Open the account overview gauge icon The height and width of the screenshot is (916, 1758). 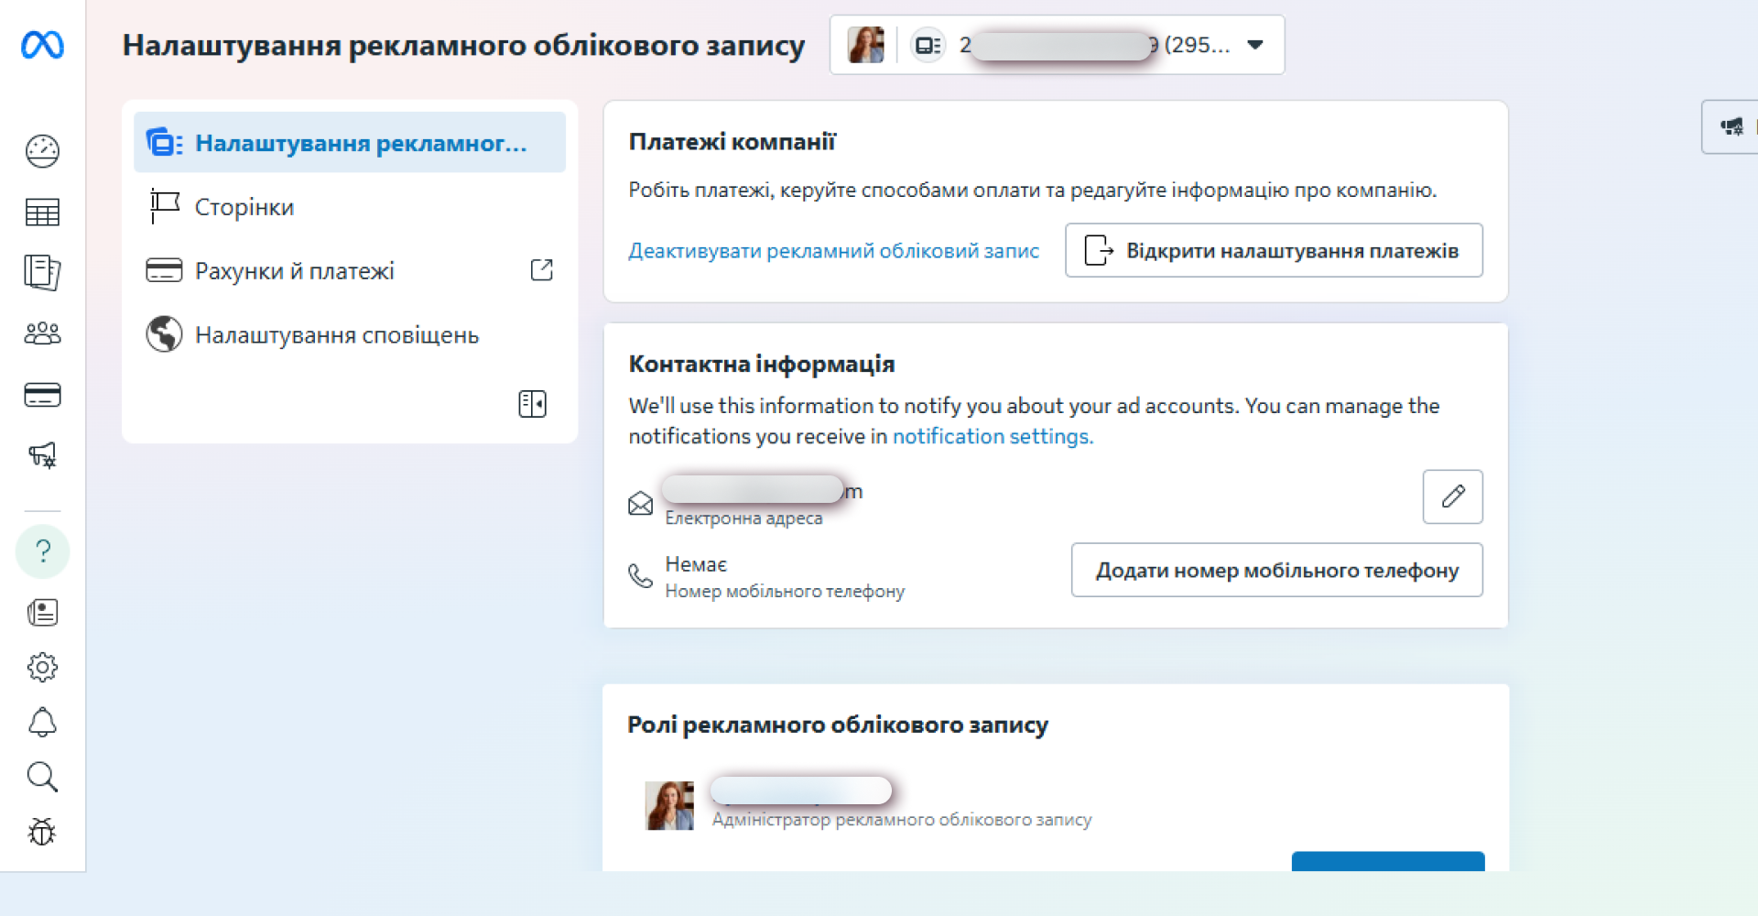click(x=43, y=151)
